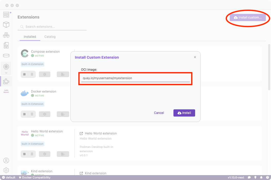Click the v1.13.0-next version label
Viewport: 271px width, 180px height.
(236, 177)
